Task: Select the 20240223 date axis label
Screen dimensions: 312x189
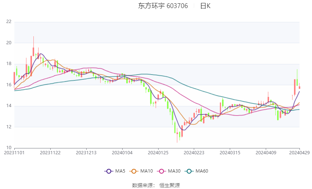Action: (194, 153)
